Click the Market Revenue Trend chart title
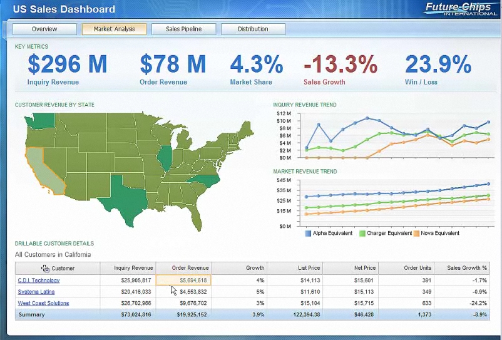This screenshot has height=340, width=502. [305, 172]
